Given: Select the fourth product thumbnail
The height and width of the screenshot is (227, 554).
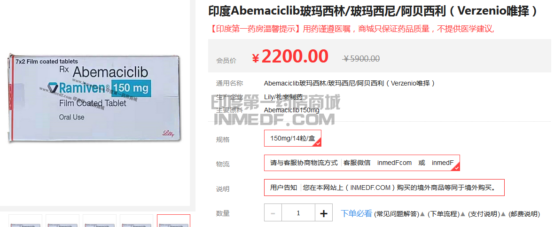Looking at the screenshot, I should pyautogui.click(x=136, y=220).
